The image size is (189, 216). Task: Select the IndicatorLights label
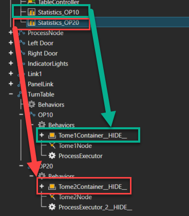[x=48, y=64]
